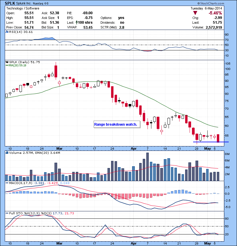Click the RSI(14) 30.61 label

(x=21, y=32)
